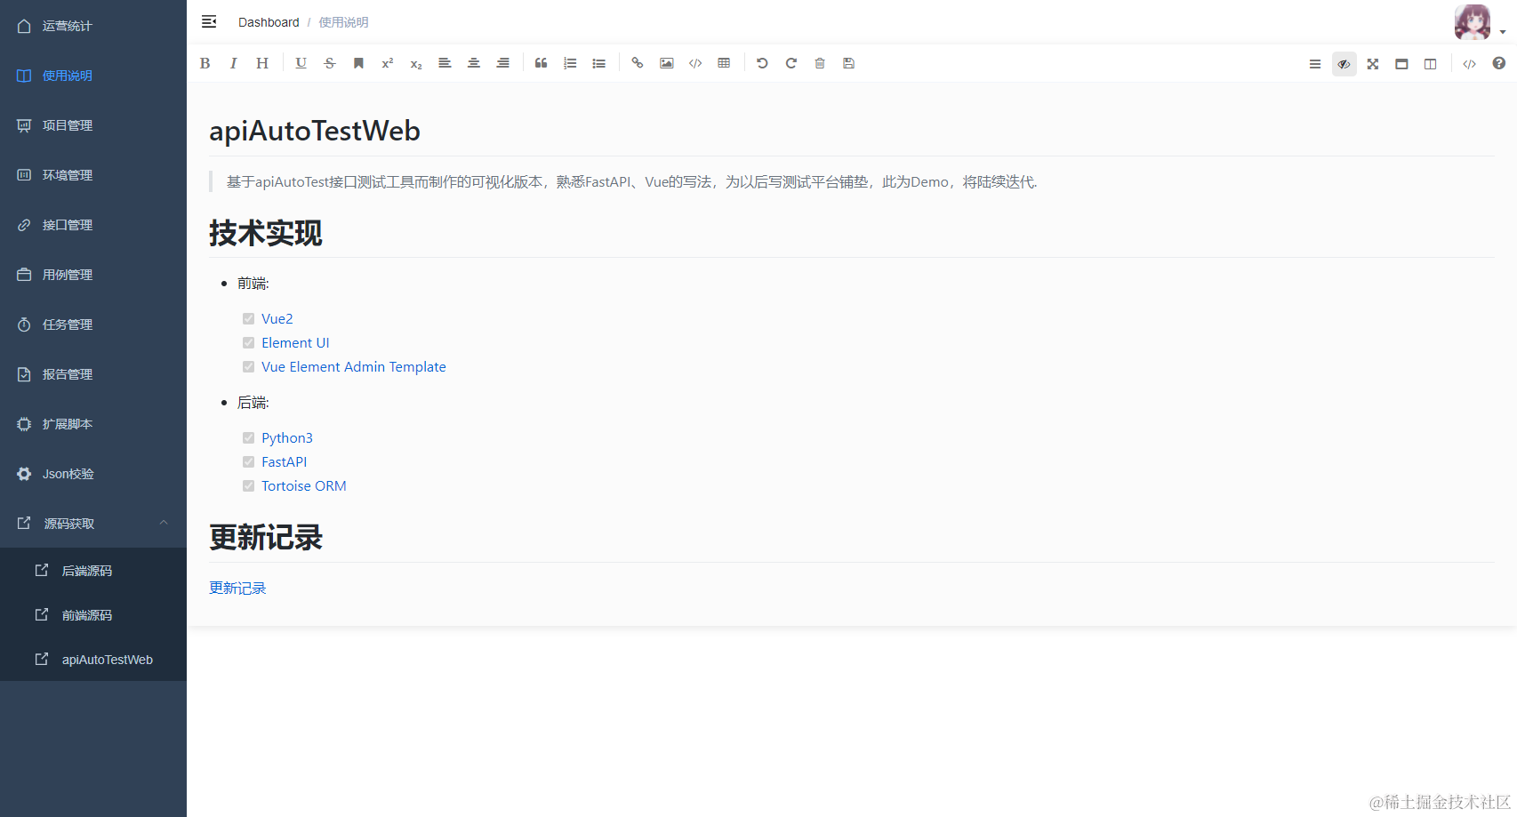Toggle the Vue2 checkbox
This screenshot has width=1517, height=817.
pos(249,318)
